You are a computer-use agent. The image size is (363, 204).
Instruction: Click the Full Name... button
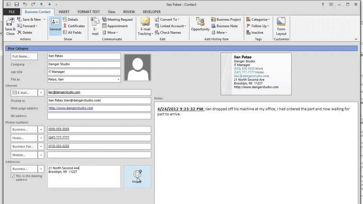tap(24, 57)
